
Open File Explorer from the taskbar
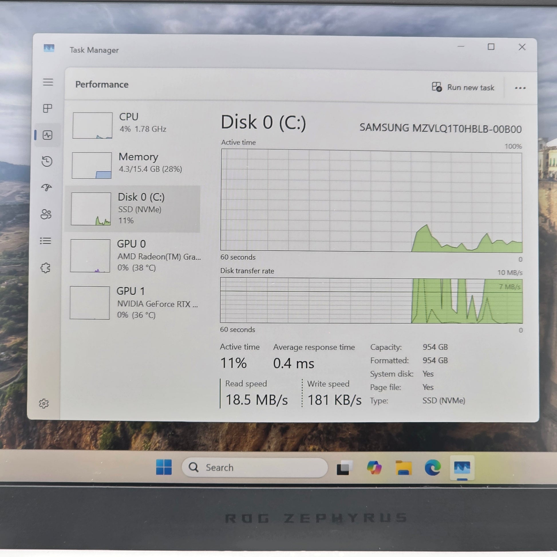click(404, 467)
